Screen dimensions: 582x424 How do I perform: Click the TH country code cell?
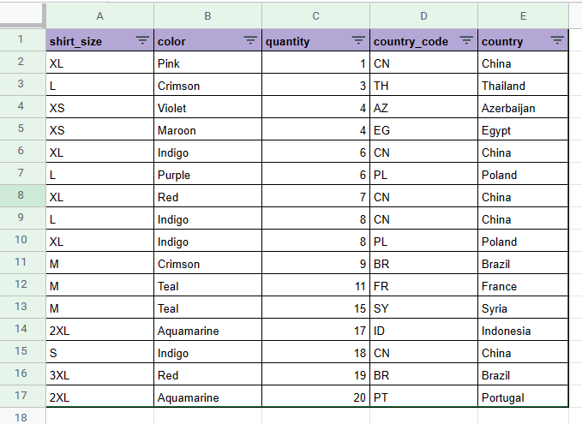pyautogui.click(x=424, y=85)
